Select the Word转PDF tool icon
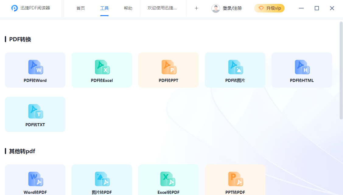 tap(35, 179)
